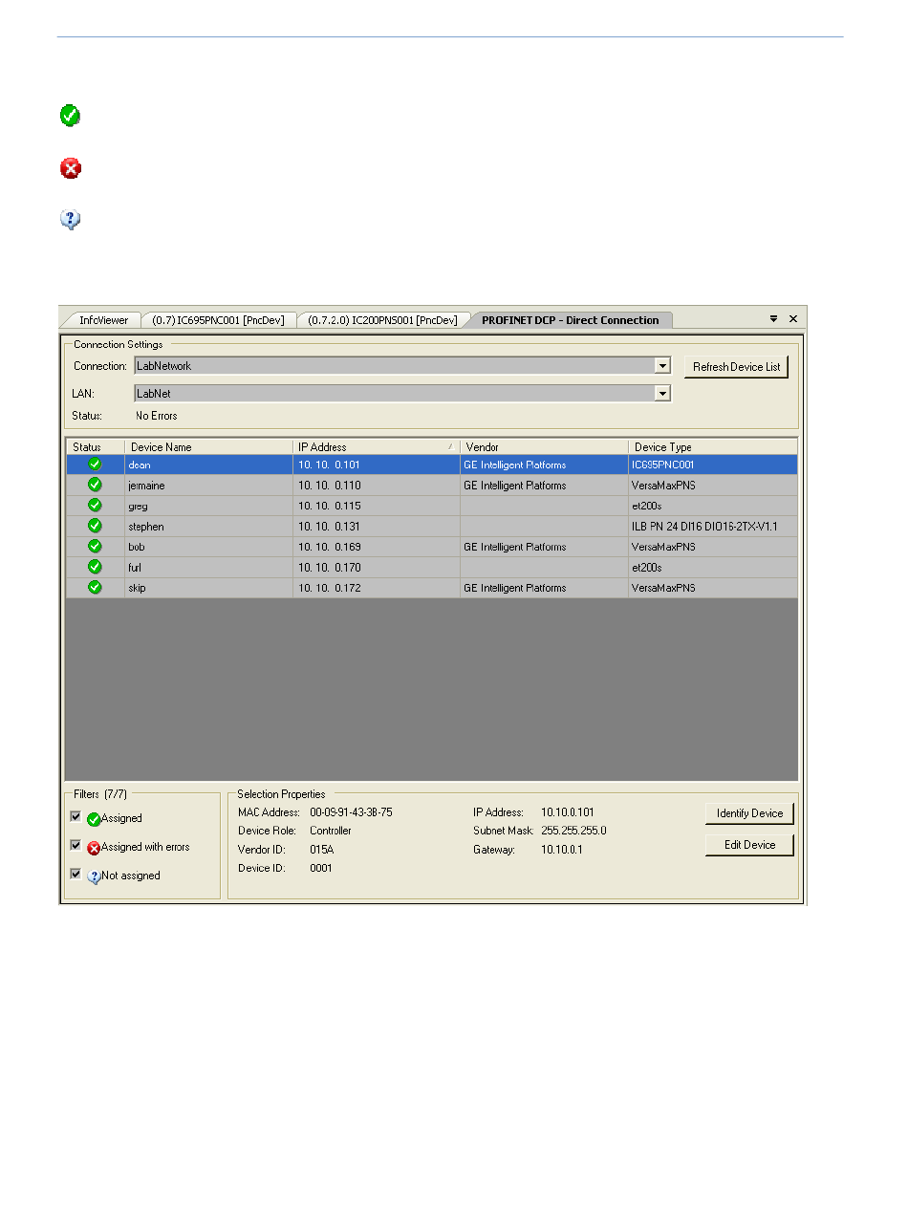Select the device name stephen
This screenshot has height=1211, width=908.
tap(146, 527)
